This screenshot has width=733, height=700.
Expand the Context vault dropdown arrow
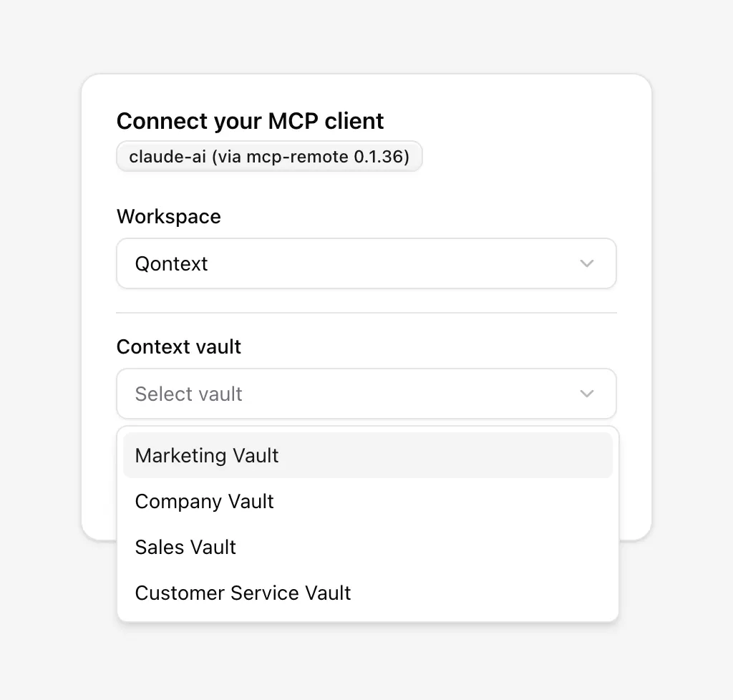pos(587,394)
